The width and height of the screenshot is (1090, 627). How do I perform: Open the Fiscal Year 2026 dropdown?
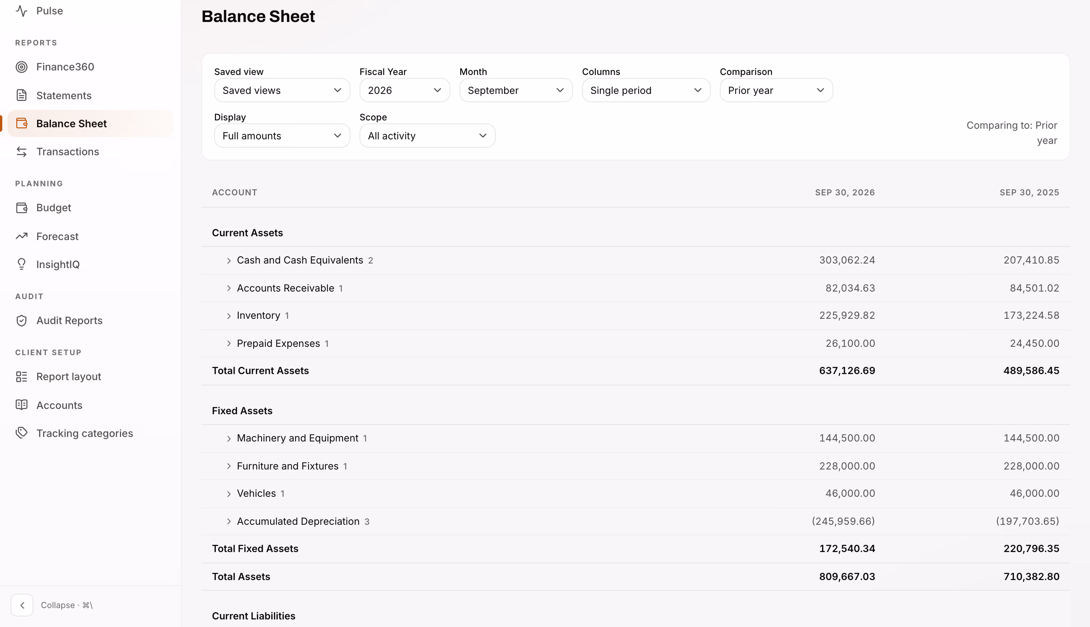pyautogui.click(x=405, y=90)
